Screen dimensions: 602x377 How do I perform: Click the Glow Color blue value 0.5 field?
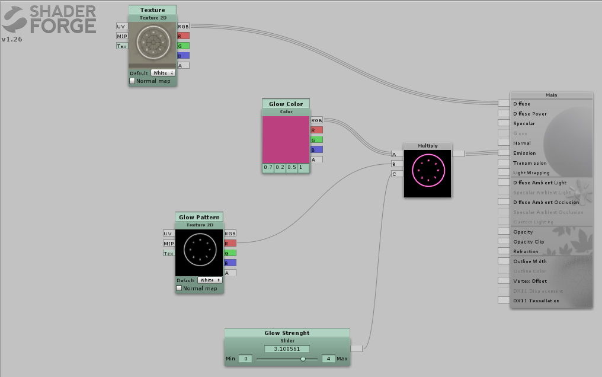[x=292, y=168]
